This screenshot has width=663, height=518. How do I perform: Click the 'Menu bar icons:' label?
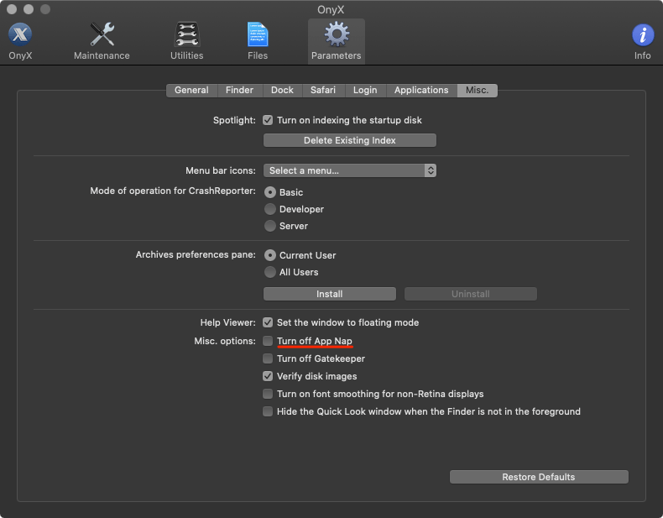[x=220, y=170]
